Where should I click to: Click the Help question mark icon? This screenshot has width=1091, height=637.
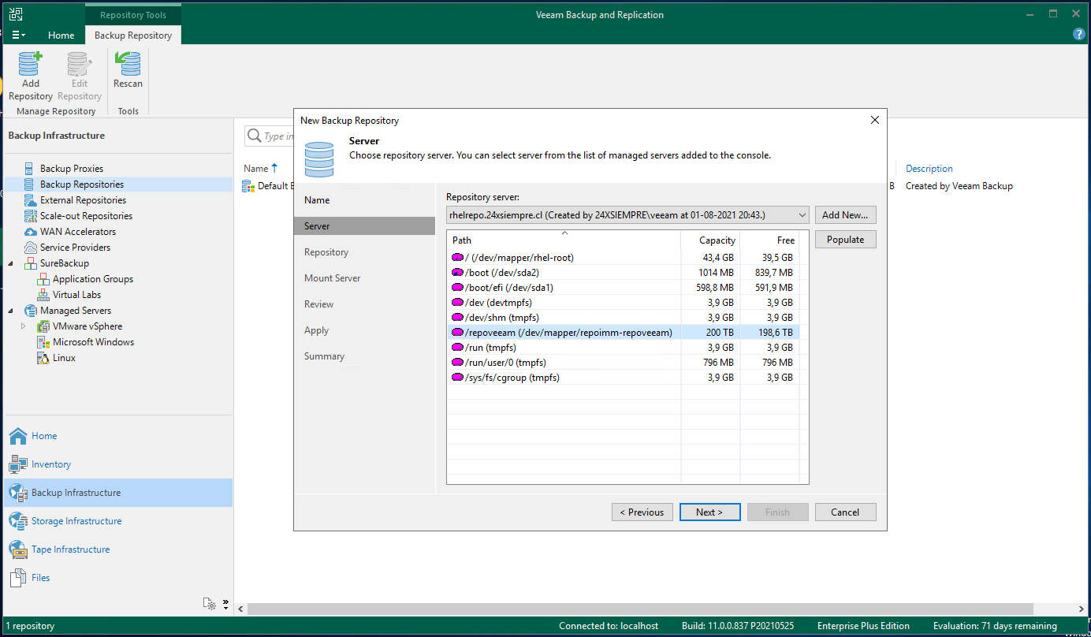pyautogui.click(x=1078, y=34)
